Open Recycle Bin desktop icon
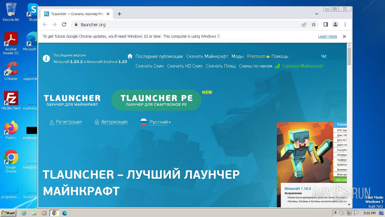This screenshot has height=217, width=385. [11, 12]
